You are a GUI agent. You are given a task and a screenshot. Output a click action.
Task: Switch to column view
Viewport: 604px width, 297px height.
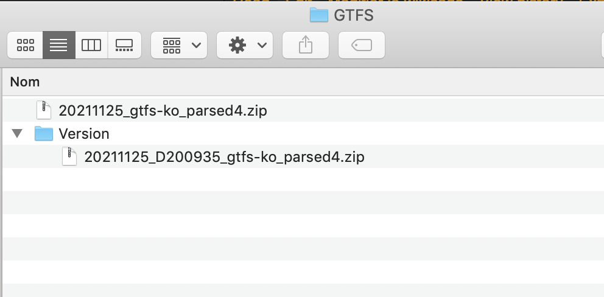click(91, 45)
